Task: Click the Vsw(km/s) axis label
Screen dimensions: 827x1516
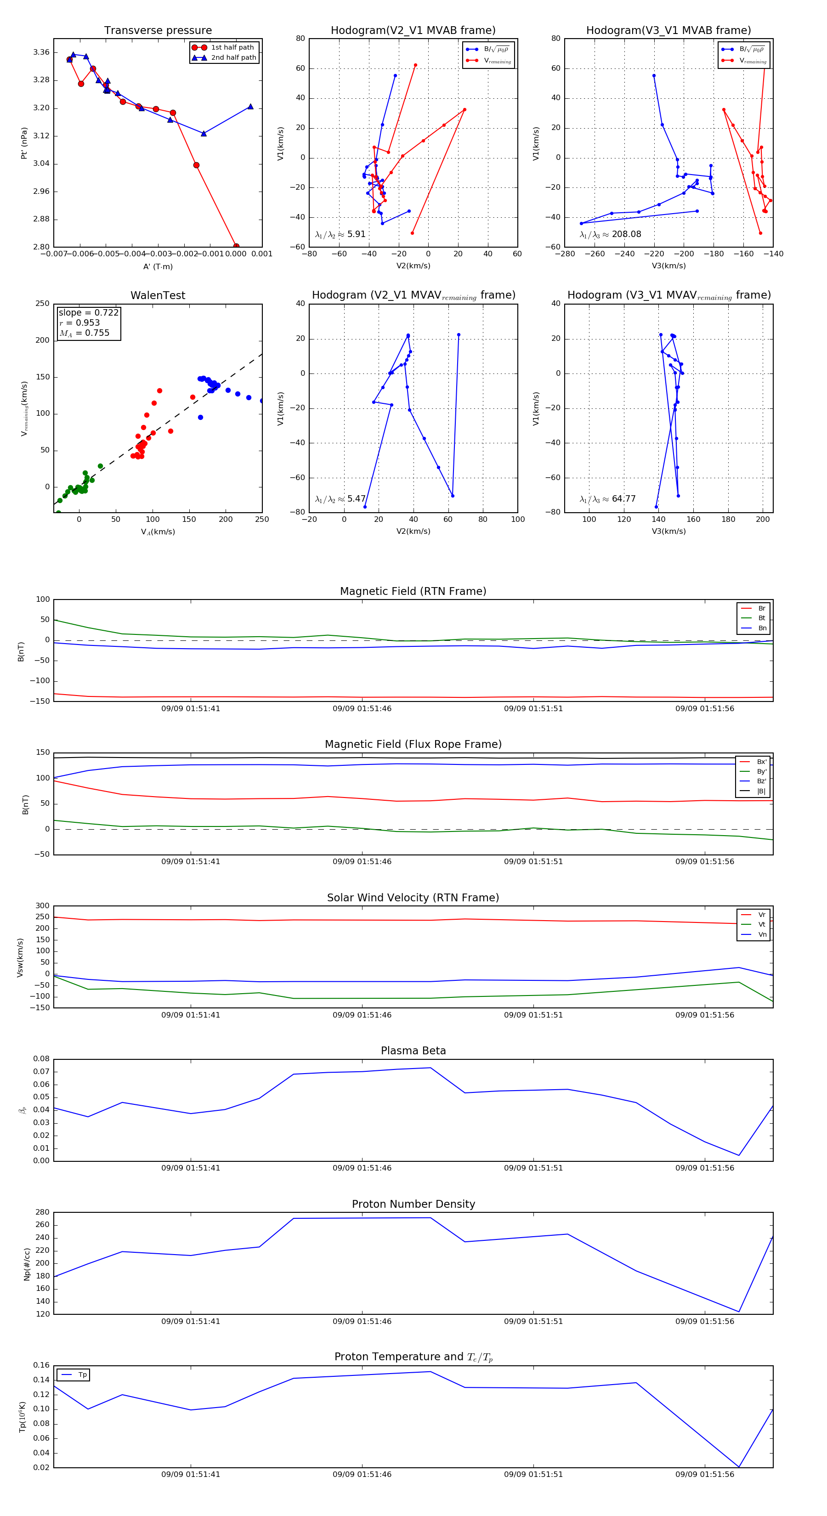Action: pos(20,957)
